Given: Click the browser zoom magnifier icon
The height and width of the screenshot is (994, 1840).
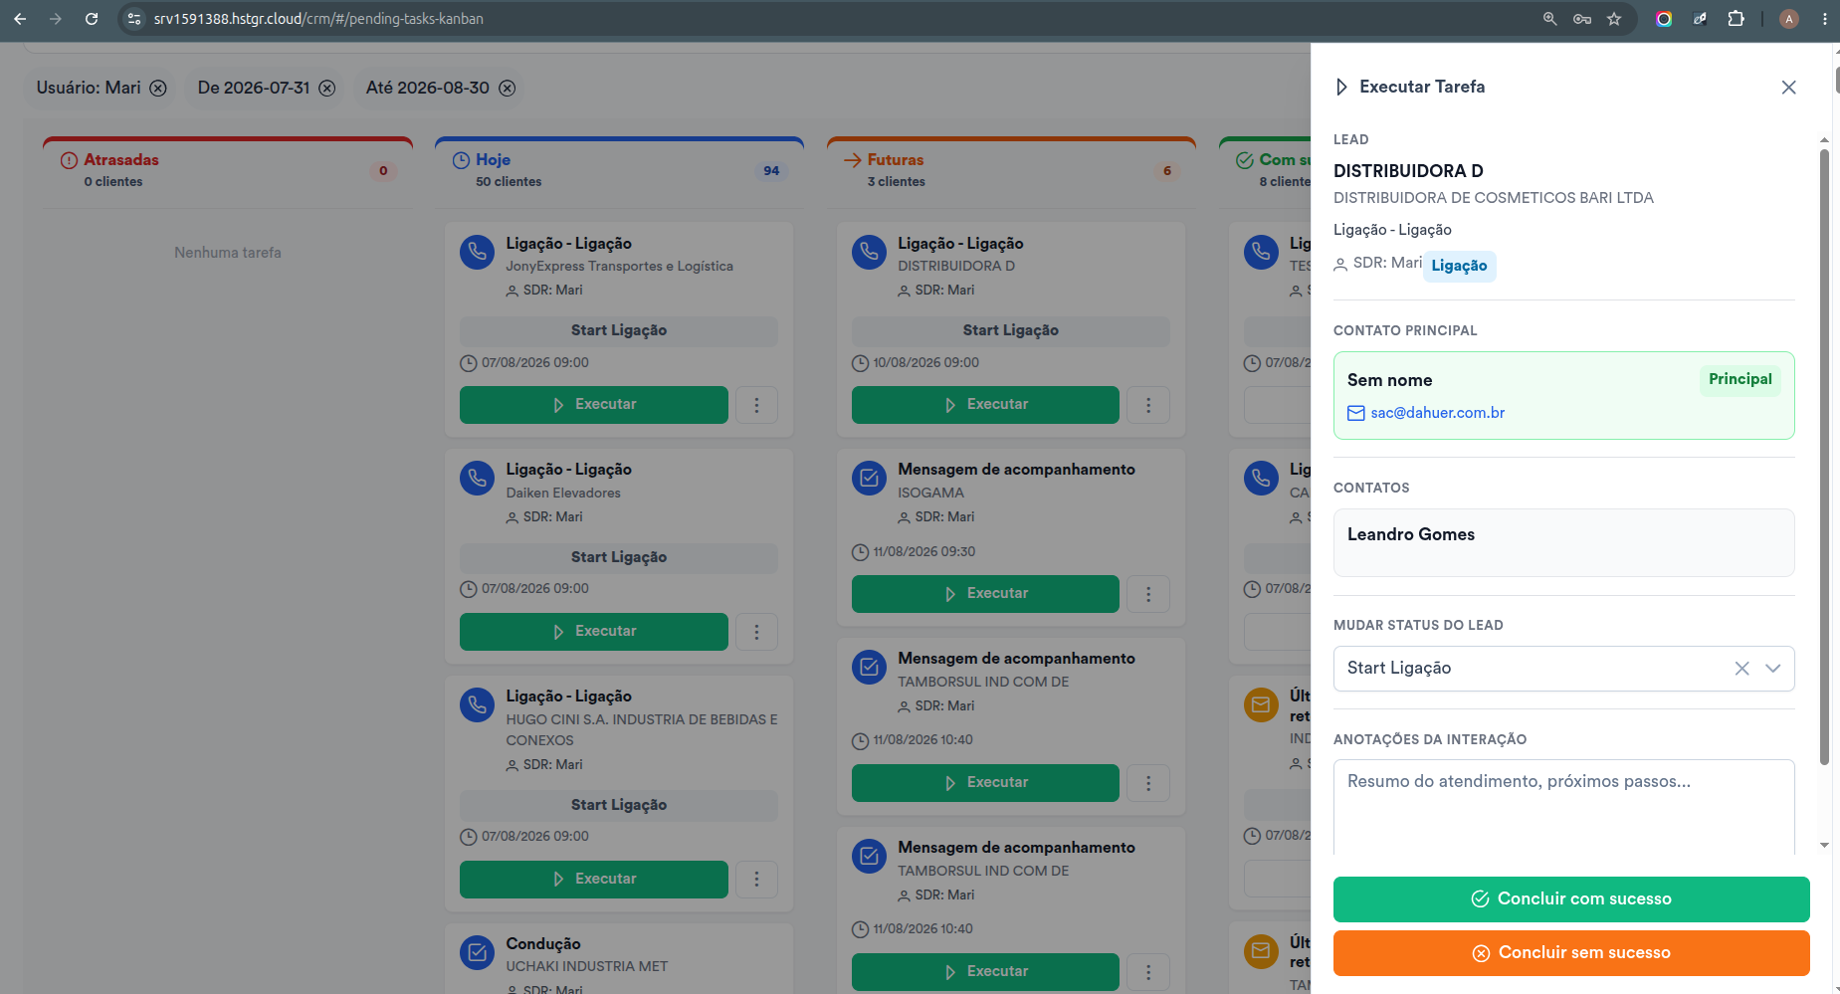Looking at the screenshot, I should pyautogui.click(x=1549, y=19).
